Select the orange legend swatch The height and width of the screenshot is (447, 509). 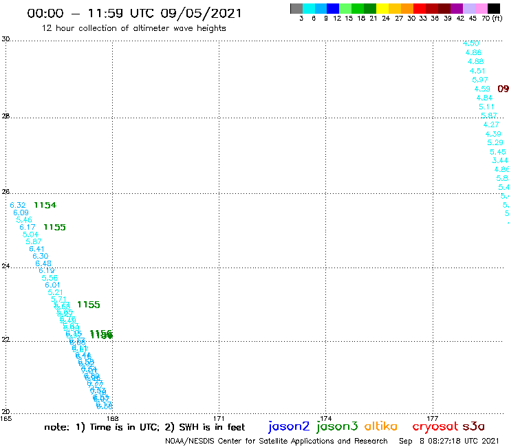tap(407, 8)
